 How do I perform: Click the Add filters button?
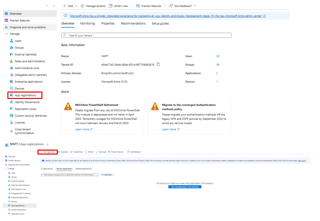click(107, 175)
